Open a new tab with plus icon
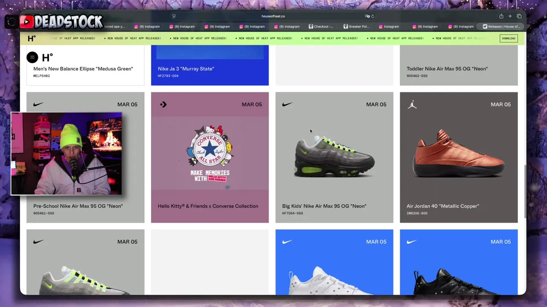 [510, 16]
